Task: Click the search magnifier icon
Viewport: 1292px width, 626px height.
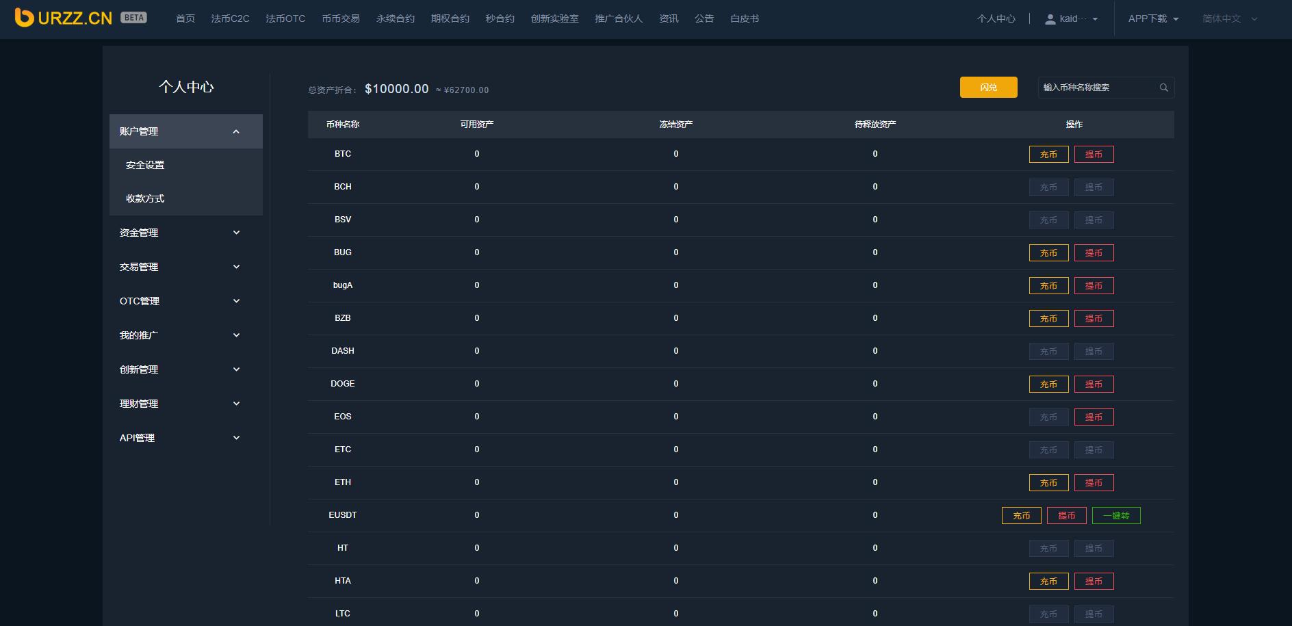Action: (x=1163, y=88)
